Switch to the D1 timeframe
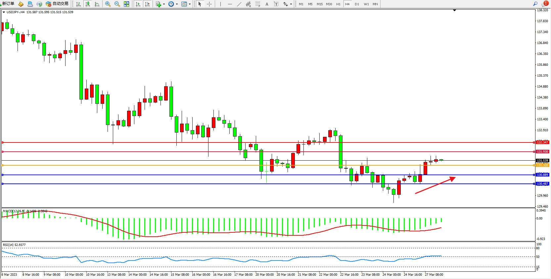The height and width of the screenshot is (279, 551). tap(357, 4)
